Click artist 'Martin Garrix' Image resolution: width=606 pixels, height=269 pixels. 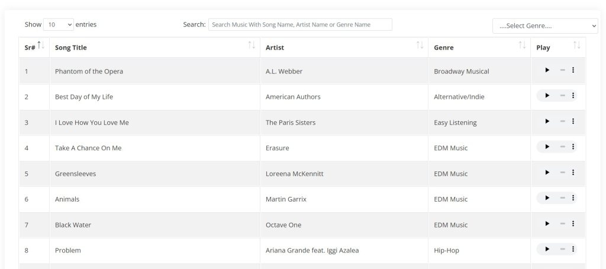tap(286, 199)
